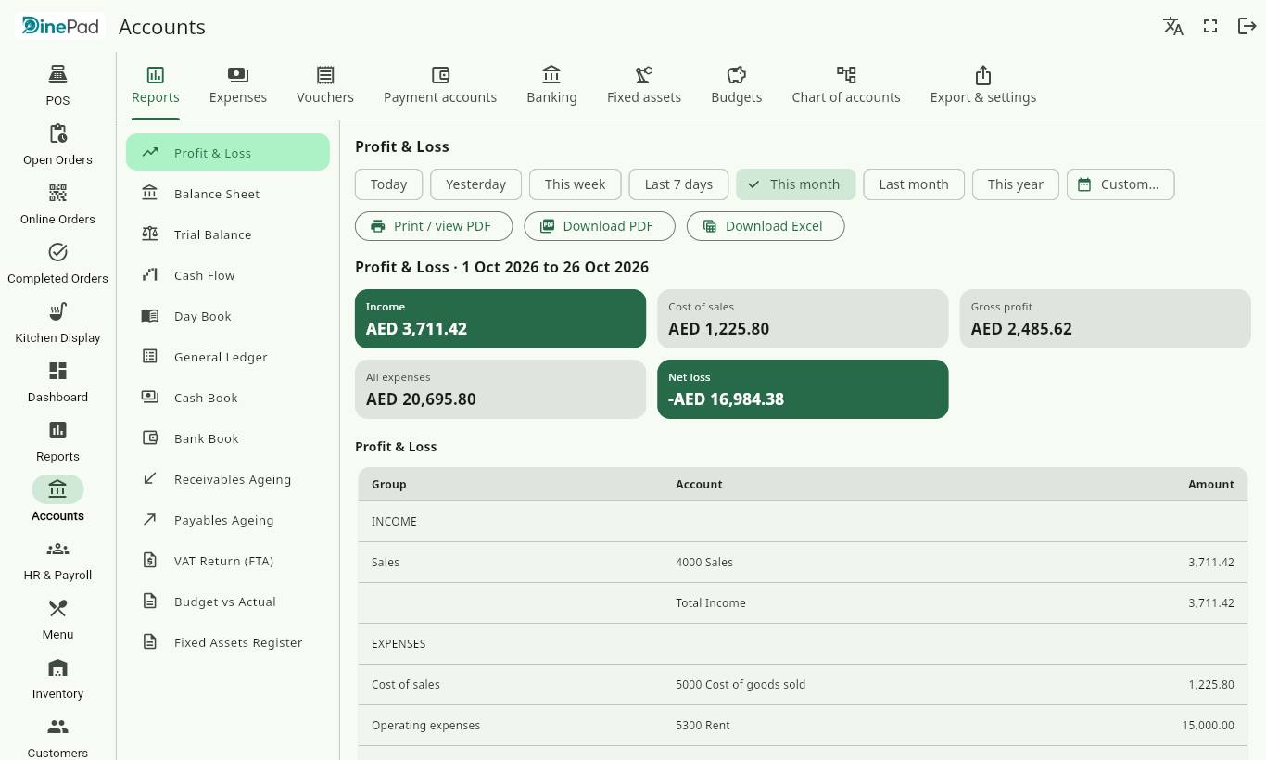Switch to the Banking tab
This screenshot has height=760, width=1266.
(551, 85)
